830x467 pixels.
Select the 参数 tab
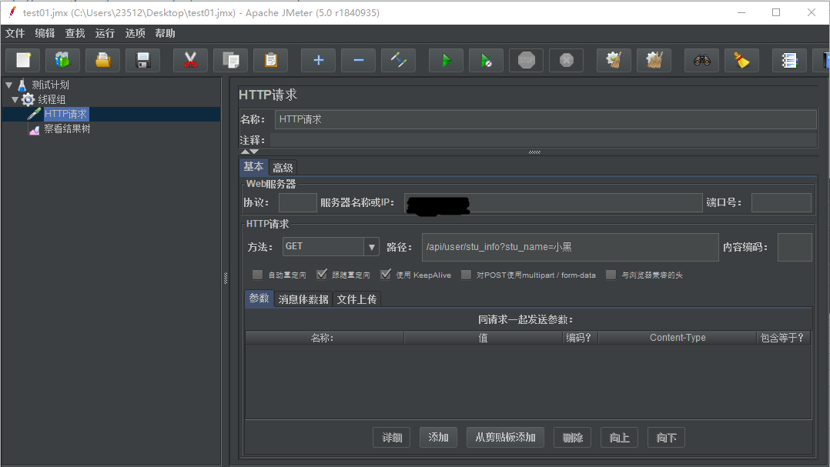(x=259, y=299)
